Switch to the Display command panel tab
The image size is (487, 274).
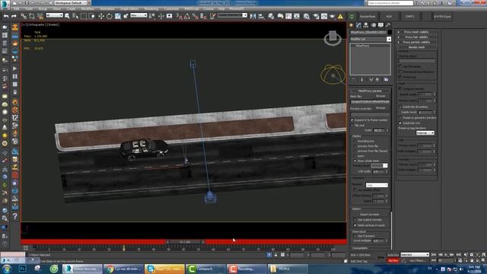[x=380, y=25]
